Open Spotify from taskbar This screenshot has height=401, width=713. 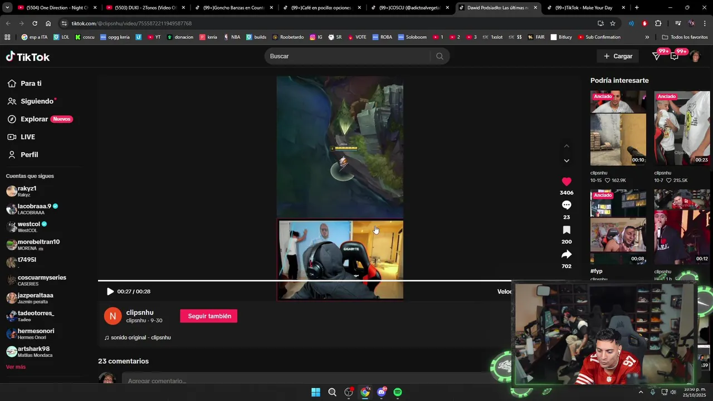(x=398, y=392)
